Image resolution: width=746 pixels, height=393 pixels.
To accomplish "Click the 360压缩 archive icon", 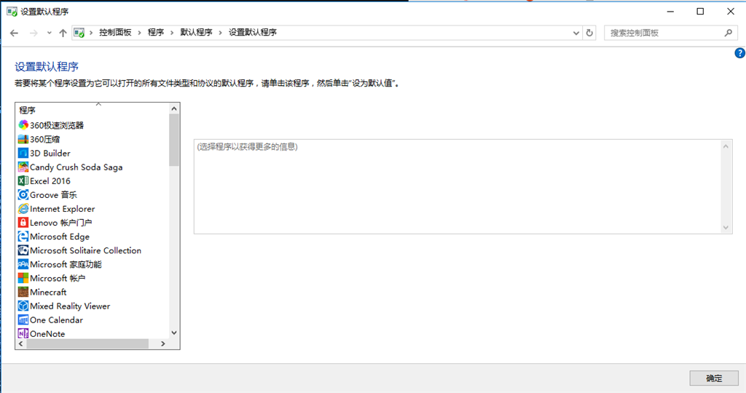I will (23, 139).
